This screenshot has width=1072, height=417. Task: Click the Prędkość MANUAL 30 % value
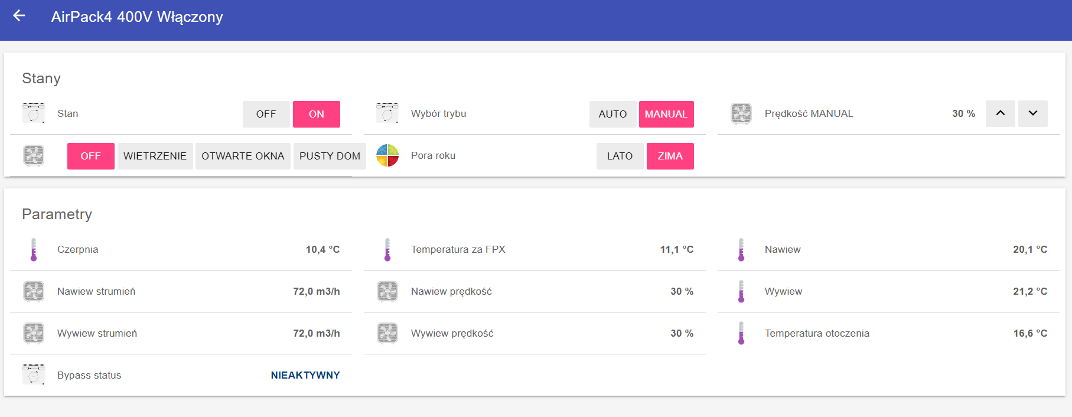pyautogui.click(x=964, y=113)
